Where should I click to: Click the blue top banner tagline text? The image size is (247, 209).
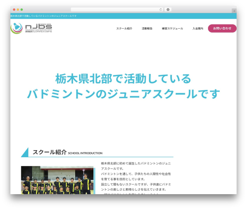pos(43,16)
